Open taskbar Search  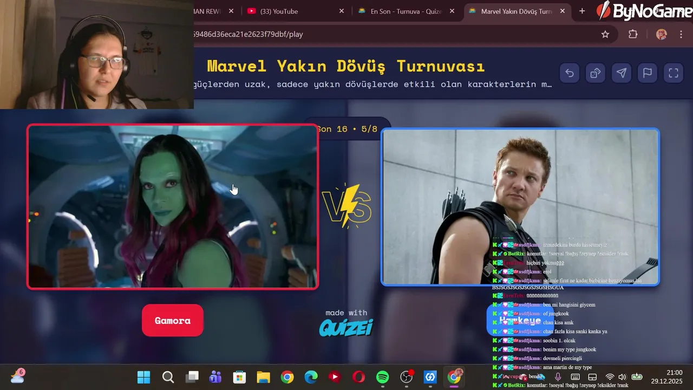point(168,377)
